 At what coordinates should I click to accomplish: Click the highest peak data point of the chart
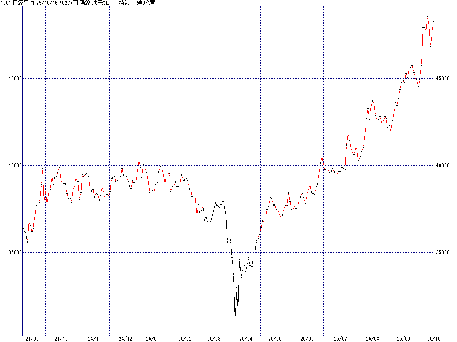click(427, 16)
